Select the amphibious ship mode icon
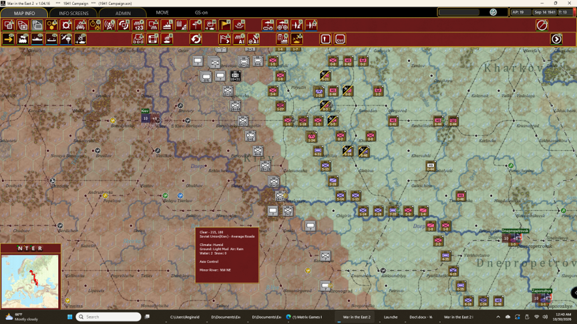 [52, 39]
